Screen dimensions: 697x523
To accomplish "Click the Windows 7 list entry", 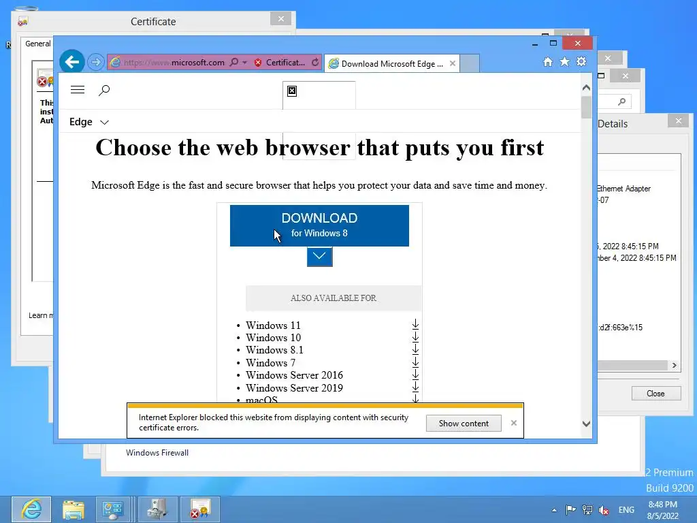I will point(270,363).
